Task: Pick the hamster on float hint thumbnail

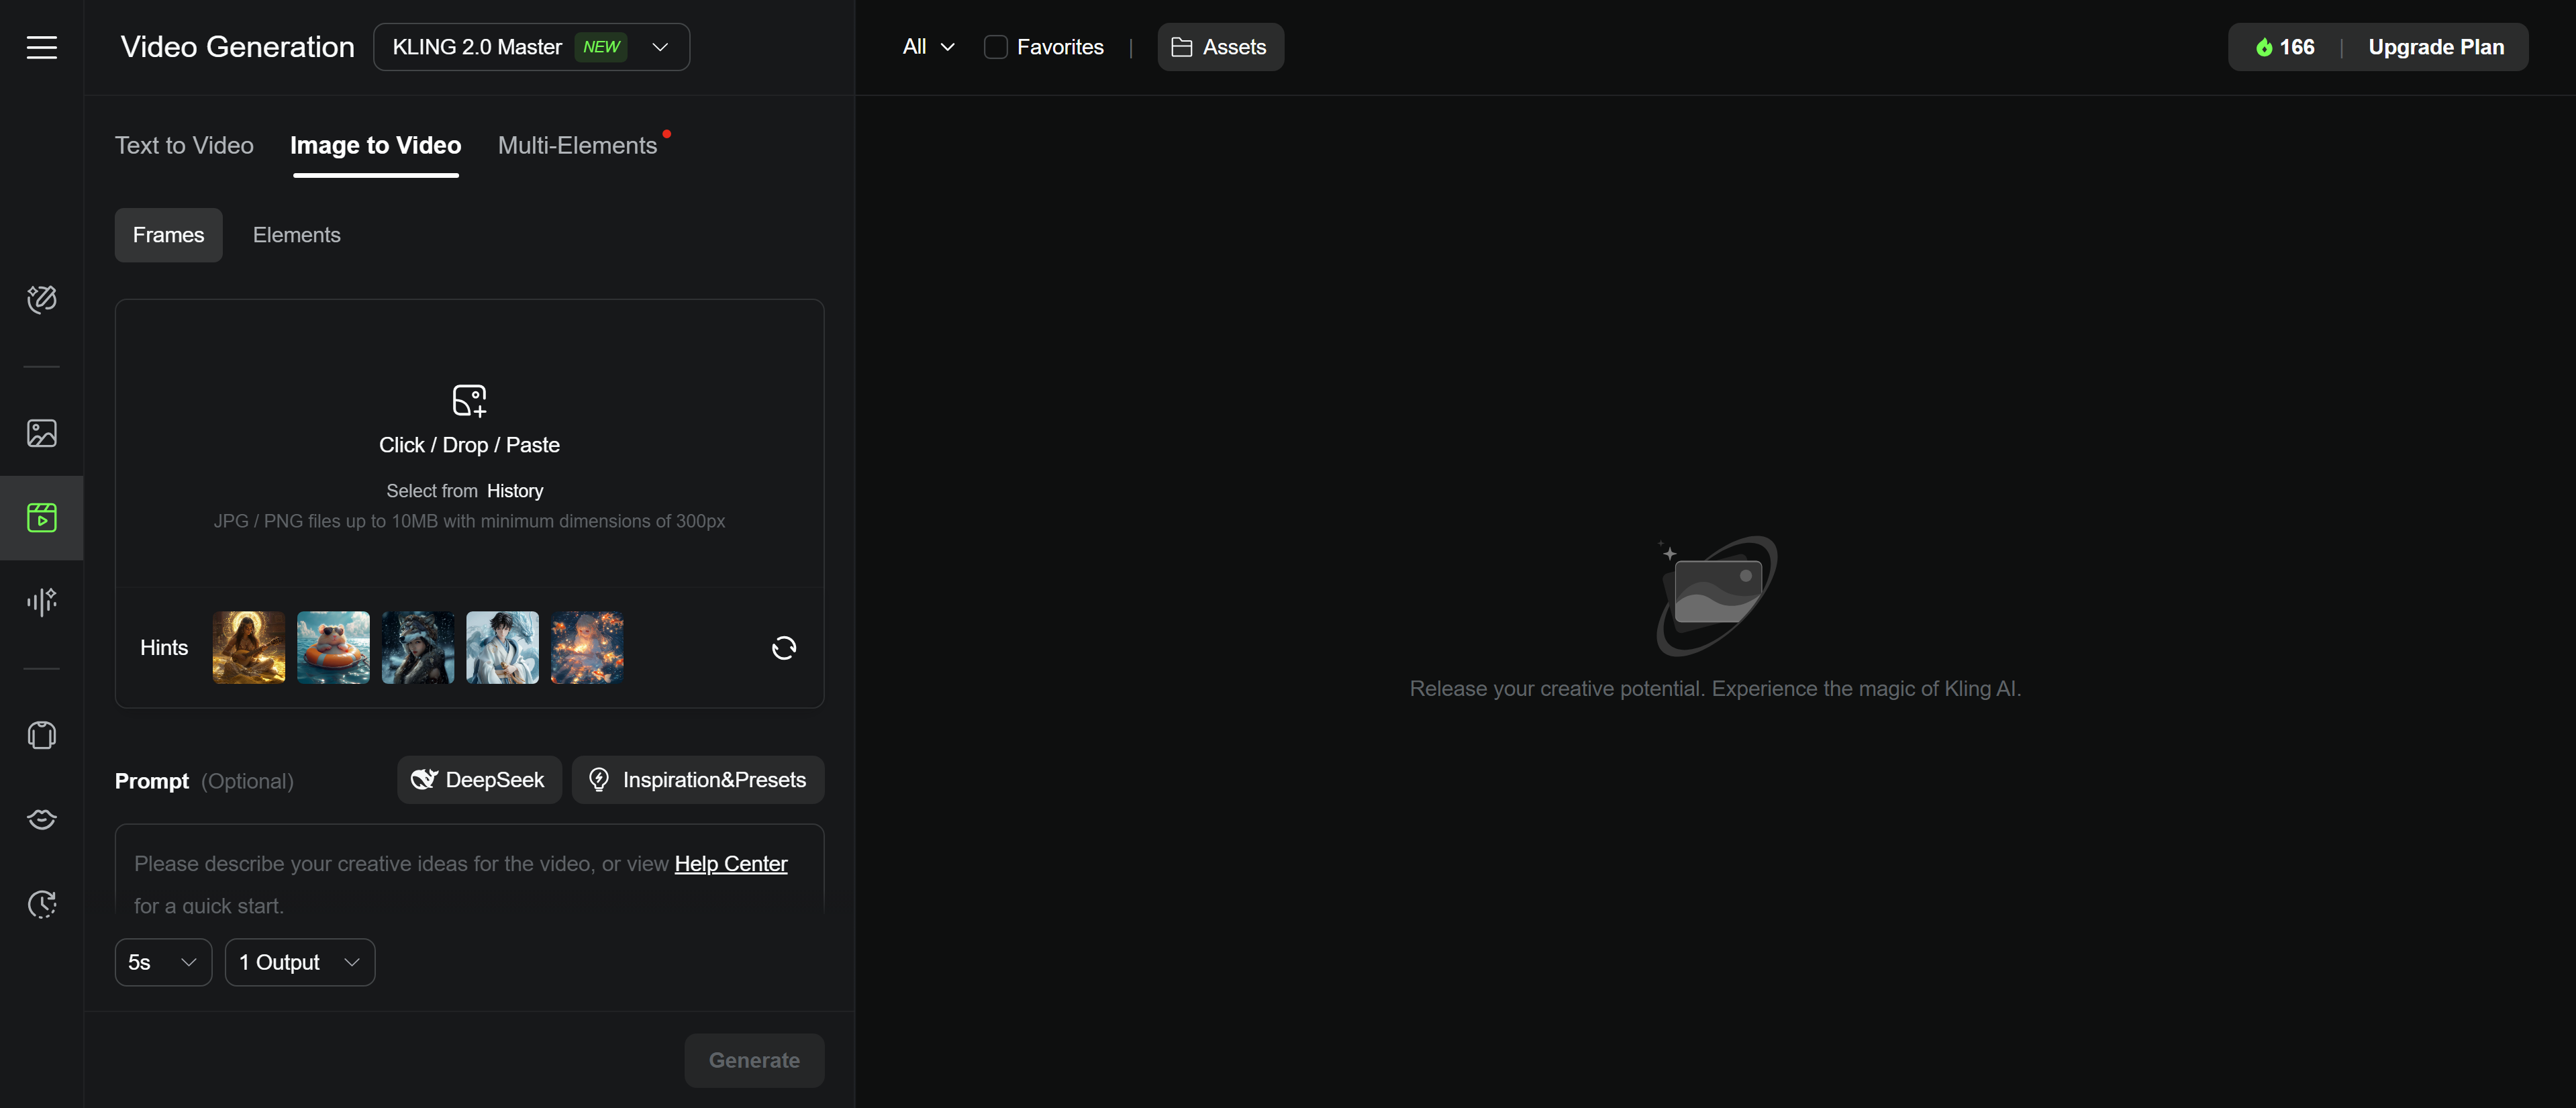Action: point(333,648)
